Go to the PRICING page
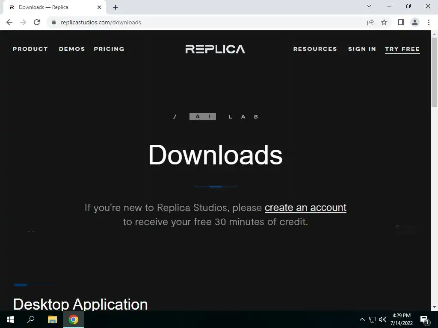Viewport: 438px width, 328px height. point(109,49)
